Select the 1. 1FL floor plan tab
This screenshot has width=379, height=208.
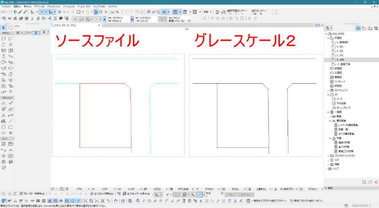point(76,25)
